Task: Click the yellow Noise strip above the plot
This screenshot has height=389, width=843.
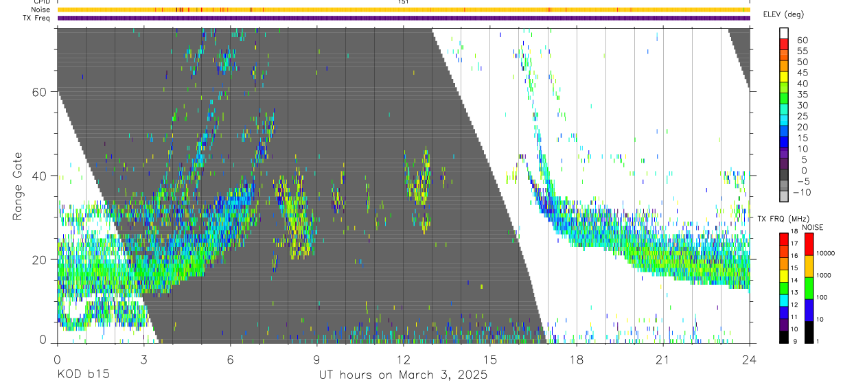Action: click(403, 10)
